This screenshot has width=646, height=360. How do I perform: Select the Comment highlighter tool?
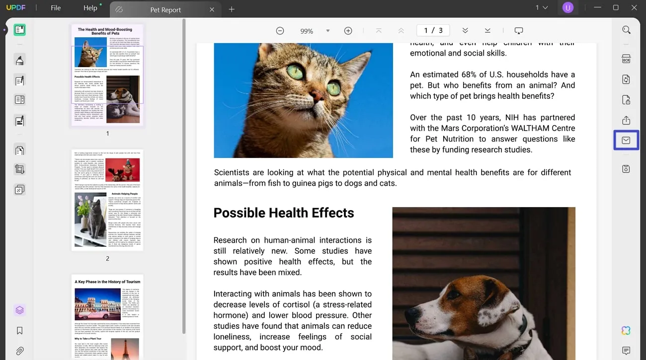click(x=20, y=61)
